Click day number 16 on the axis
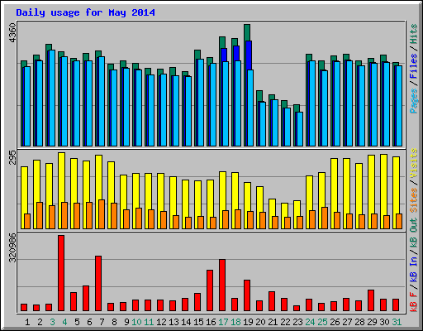 point(211,322)
